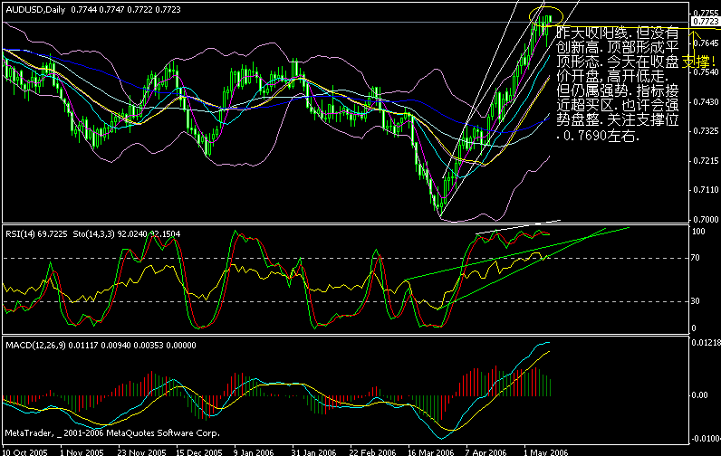The image size is (721, 456).
Task: Click the MACD(12,26,9) indicator label
Action: point(36,346)
